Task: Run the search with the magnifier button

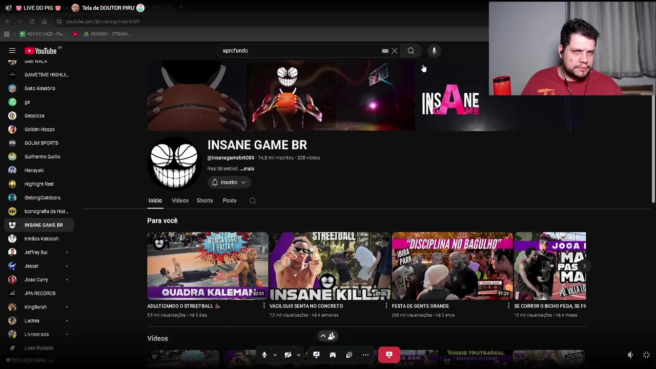Action: (x=411, y=51)
